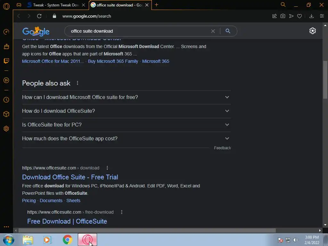Open Google quick settings gear
The height and width of the screenshot is (246, 328).
click(313, 31)
